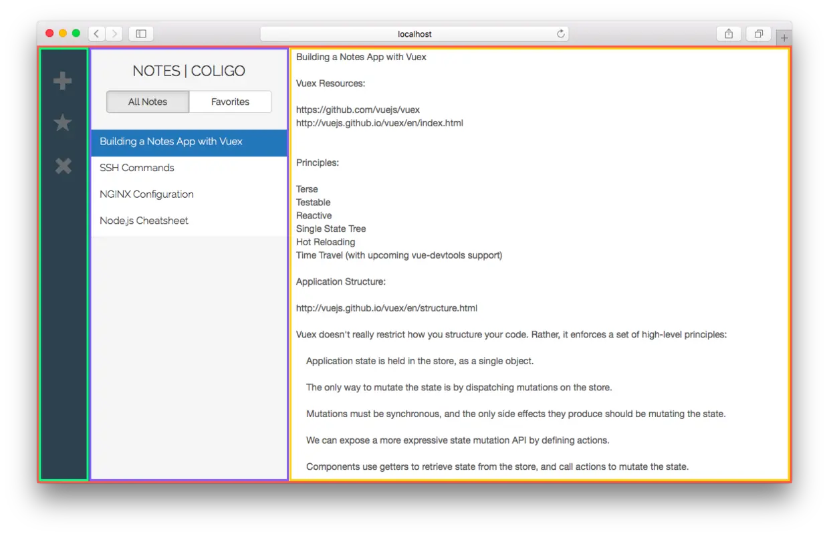Delete the note with the X icon
Viewport: 829px width, 536px height.
click(63, 165)
